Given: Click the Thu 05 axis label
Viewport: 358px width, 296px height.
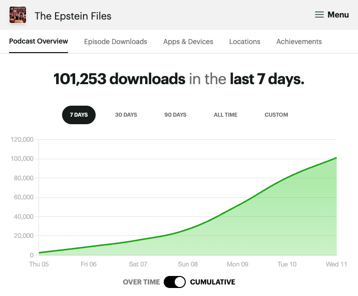Looking at the screenshot, I should click(x=39, y=264).
